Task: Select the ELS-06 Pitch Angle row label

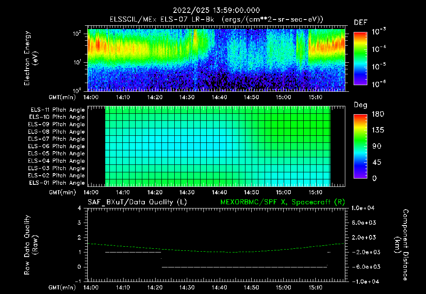Action: [56, 146]
